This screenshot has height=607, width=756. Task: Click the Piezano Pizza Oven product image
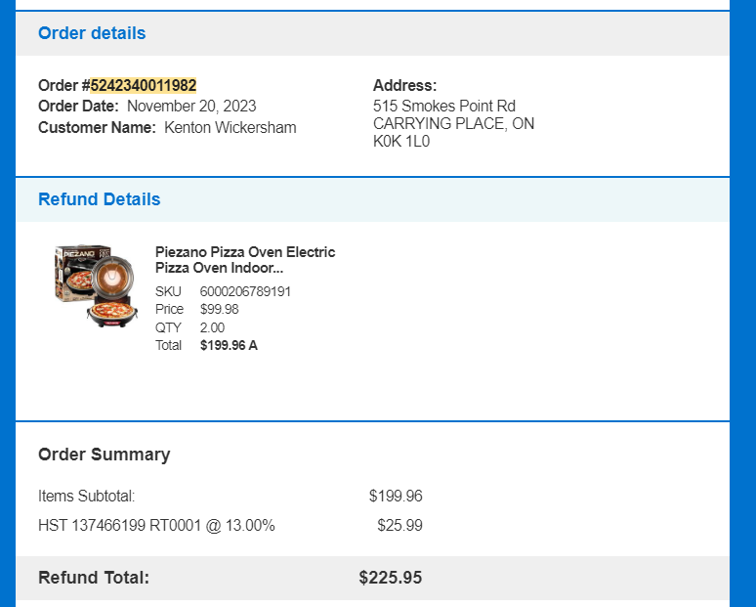(97, 285)
